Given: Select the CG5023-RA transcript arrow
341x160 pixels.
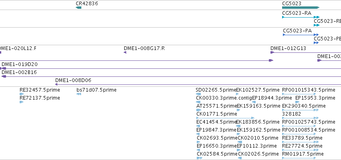Looking at the screenshot, I should point(301,17).
